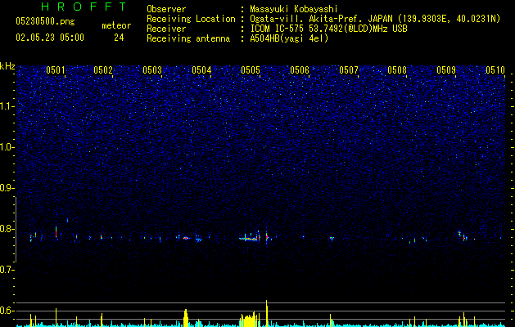Click the 0506 time marker
Image resolution: width=515 pixels, height=327 pixels.
click(x=300, y=70)
